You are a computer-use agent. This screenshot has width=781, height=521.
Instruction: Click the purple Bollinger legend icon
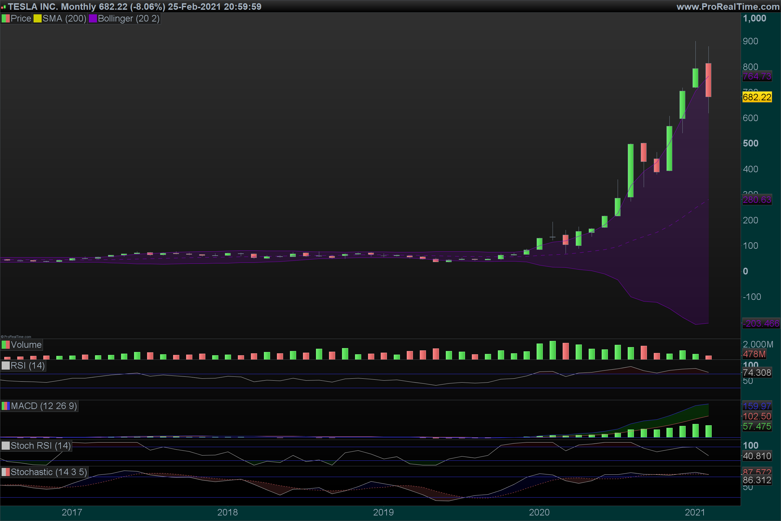coord(93,19)
